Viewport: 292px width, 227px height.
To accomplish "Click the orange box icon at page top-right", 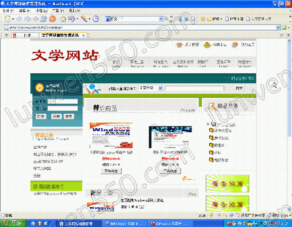I will coord(235,45).
